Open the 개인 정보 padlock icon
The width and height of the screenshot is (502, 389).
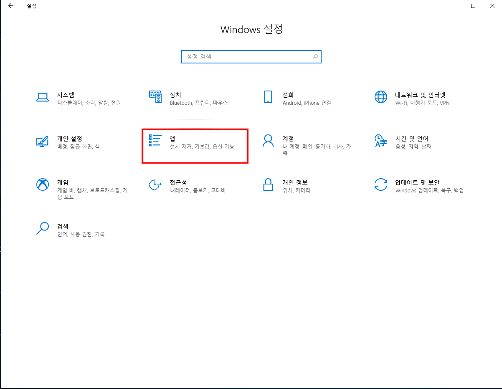coord(268,184)
